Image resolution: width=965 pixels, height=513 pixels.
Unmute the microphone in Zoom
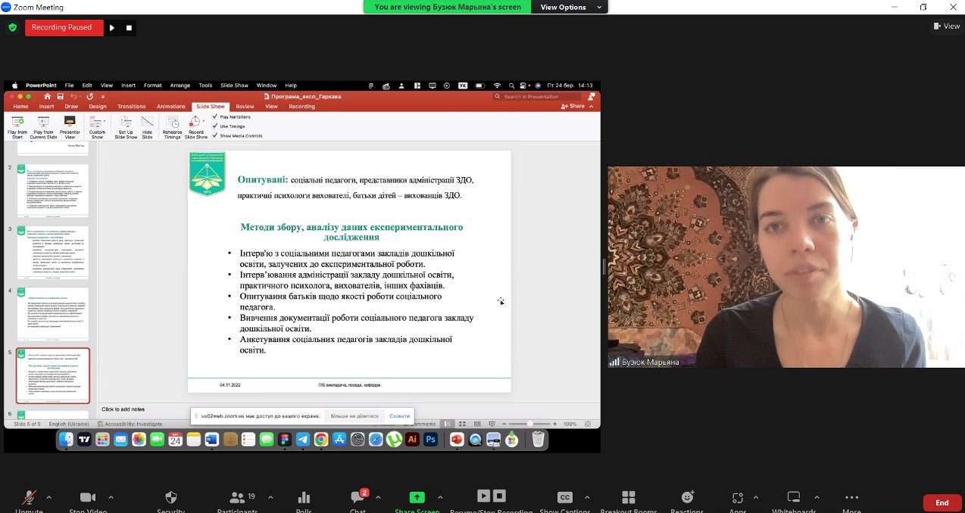click(x=29, y=498)
